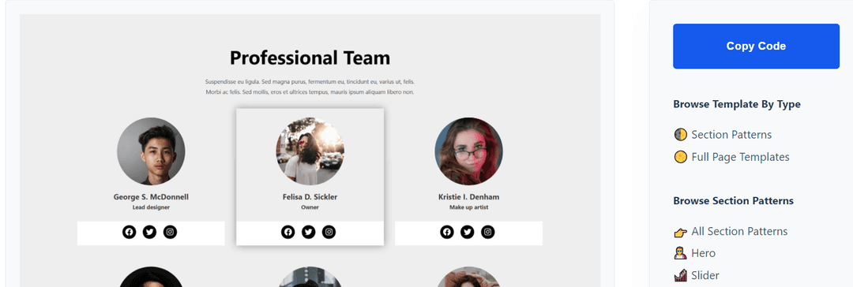Click George S. McDonnell's profile photo
The width and height of the screenshot is (853, 287).
(151, 151)
